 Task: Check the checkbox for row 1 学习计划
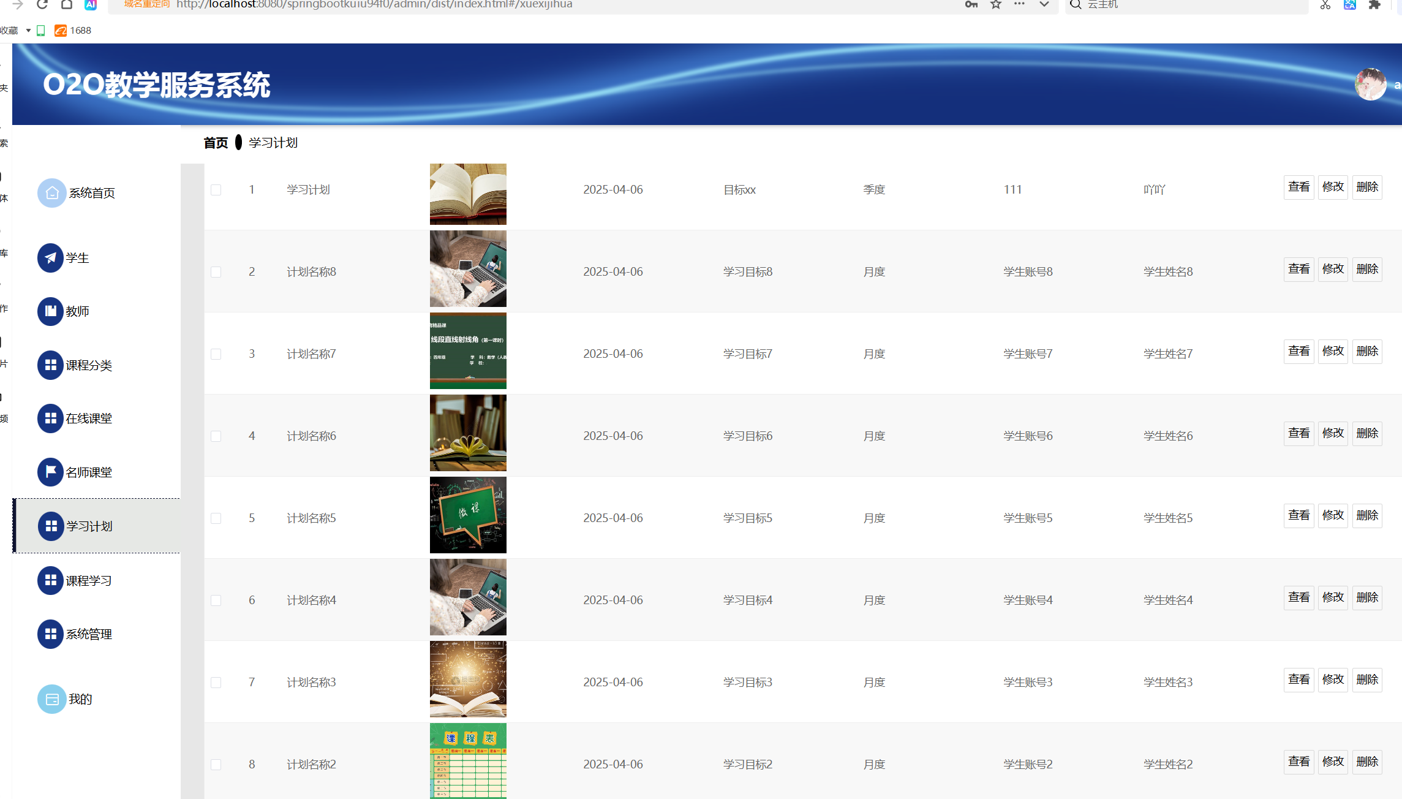(216, 190)
